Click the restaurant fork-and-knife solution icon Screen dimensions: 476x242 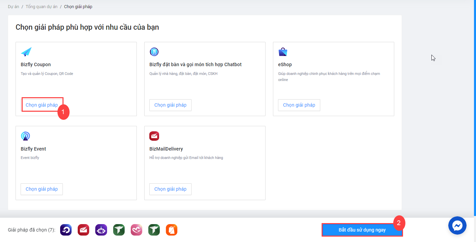[154, 52]
